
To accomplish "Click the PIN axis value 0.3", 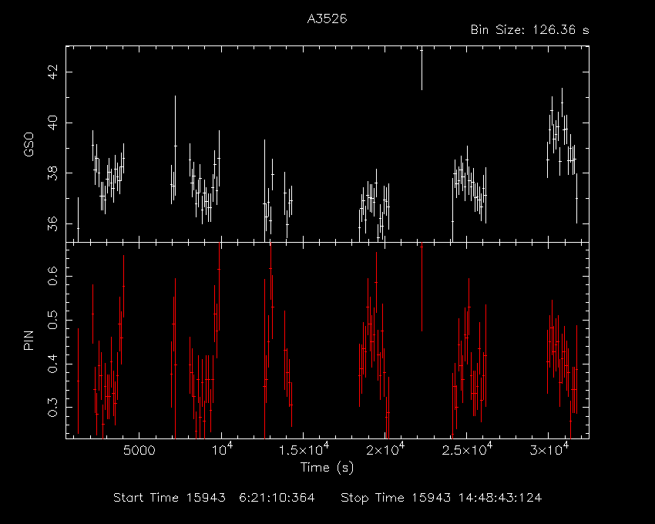I will [53, 407].
